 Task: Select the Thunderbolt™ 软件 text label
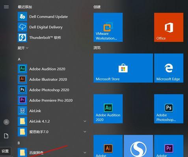tap(45, 38)
